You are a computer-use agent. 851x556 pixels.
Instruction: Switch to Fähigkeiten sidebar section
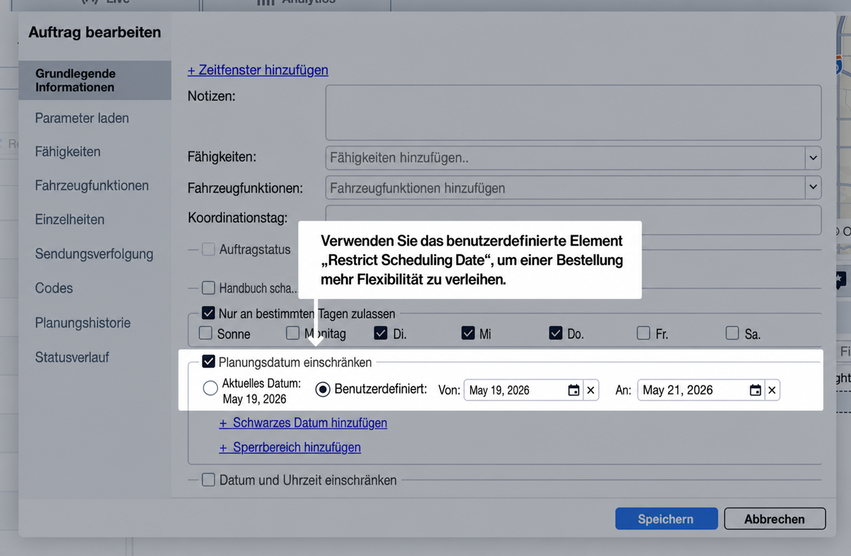pyautogui.click(x=68, y=152)
